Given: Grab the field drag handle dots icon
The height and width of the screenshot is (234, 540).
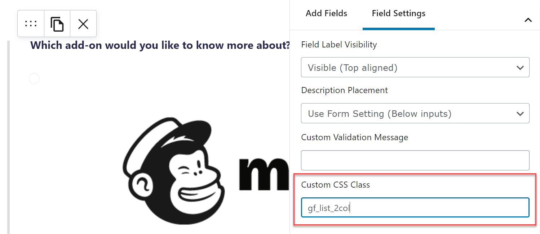Looking at the screenshot, I should 31,24.
